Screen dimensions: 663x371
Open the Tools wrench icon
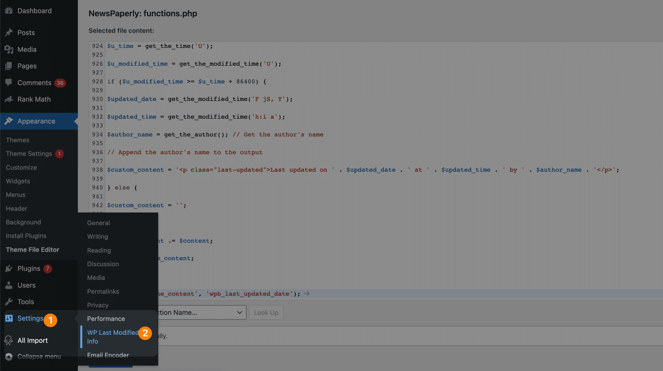pyautogui.click(x=9, y=301)
